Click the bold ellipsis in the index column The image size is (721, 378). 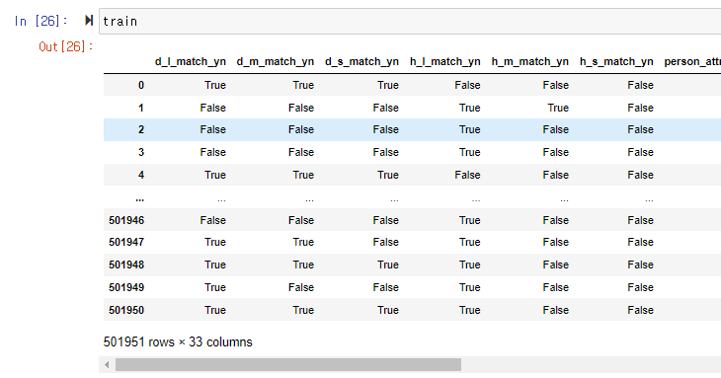point(140,199)
